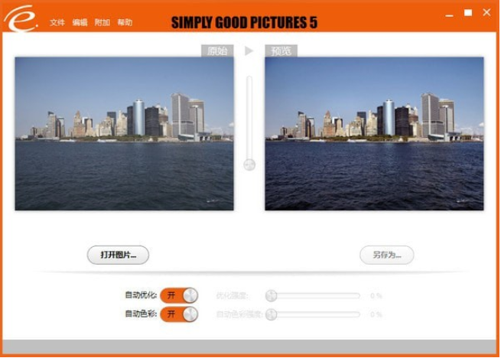Click the 优化强度 slider knob
The width and height of the screenshot is (501, 358).
(271, 296)
